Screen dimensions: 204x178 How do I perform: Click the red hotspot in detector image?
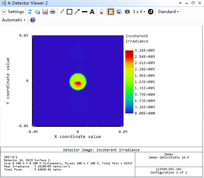pos(78,83)
